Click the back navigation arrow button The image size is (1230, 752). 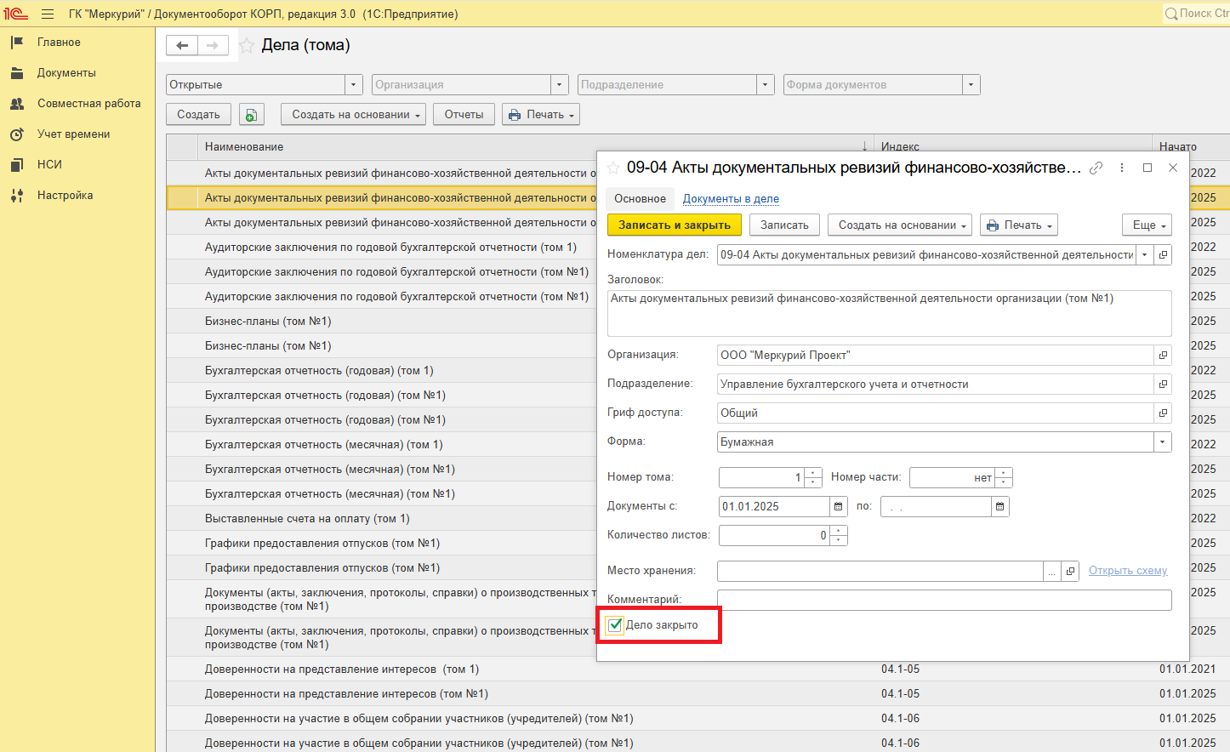point(182,46)
